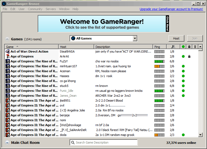The image size is (207, 149).
Task: Open the Window menu
Action: (x=64, y=9)
